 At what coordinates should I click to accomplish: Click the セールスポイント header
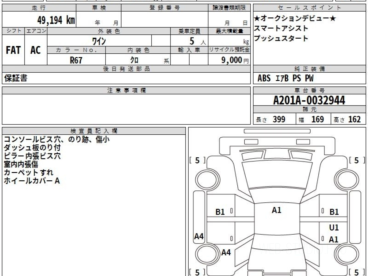(x=310, y=8)
